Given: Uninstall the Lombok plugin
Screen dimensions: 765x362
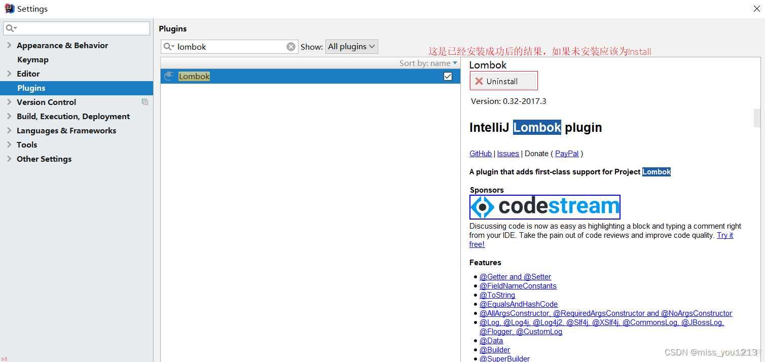Looking at the screenshot, I should 503,81.
